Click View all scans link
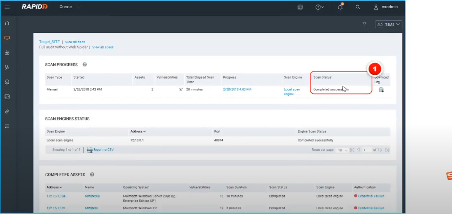Image resolution: width=452 pixels, height=214 pixels. click(103, 47)
